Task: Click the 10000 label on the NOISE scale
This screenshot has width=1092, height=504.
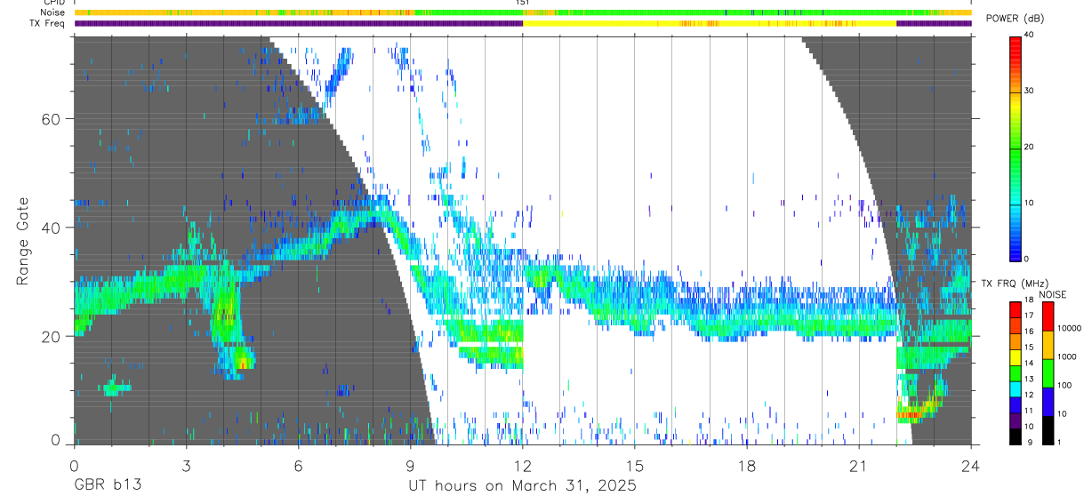Action: (x=1069, y=329)
